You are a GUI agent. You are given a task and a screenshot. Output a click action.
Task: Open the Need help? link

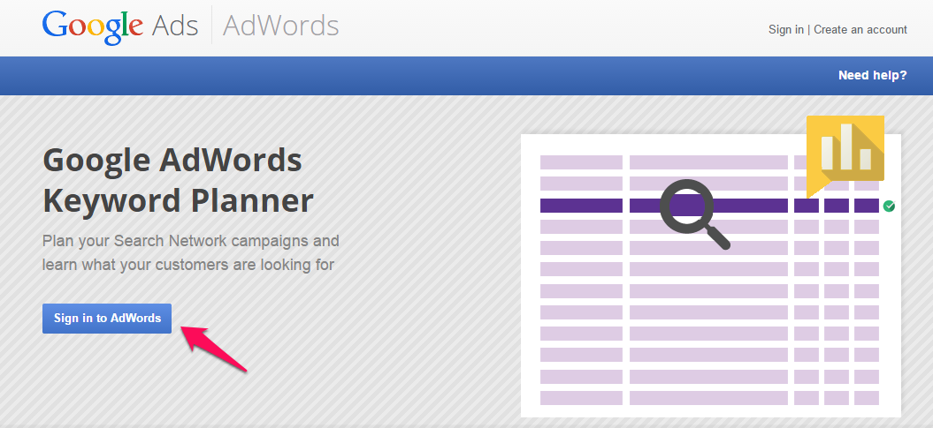[872, 75]
